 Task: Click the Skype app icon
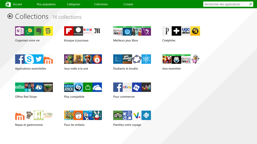pyautogui.click(x=29, y=59)
